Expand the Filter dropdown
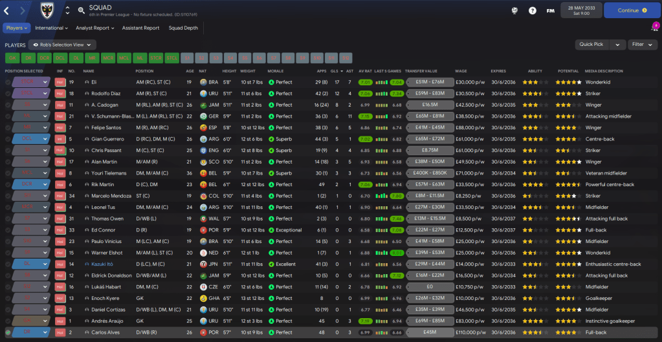The height and width of the screenshot is (342, 662). coord(642,45)
